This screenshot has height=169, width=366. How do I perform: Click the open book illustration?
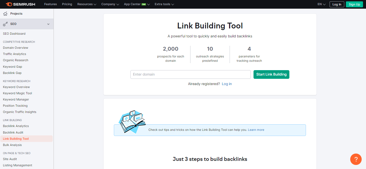point(132,122)
